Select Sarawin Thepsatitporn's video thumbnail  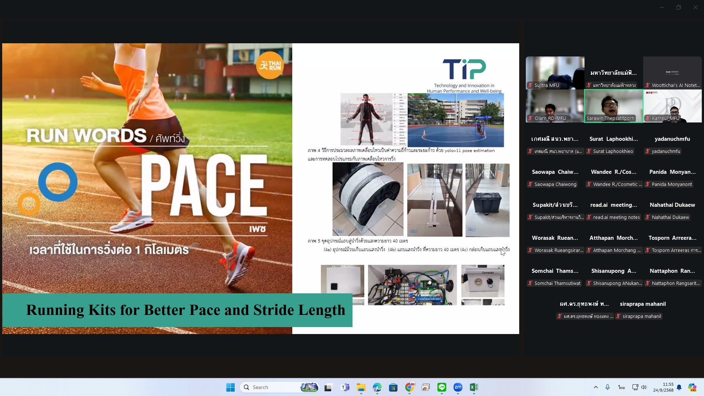(x=613, y=106)
